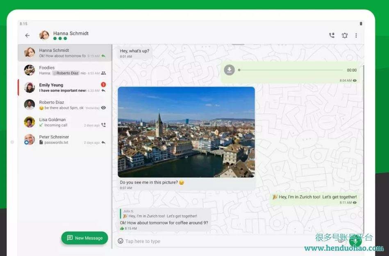Click the eye icon on the 8:04 AM message
This screenshot has height=256, width=389.
355,81
